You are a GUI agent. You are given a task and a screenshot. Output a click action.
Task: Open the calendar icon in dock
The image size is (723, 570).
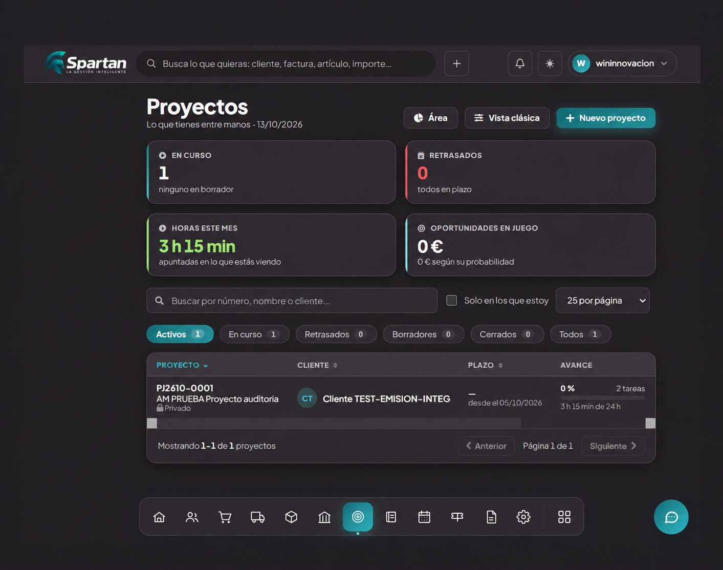click(x=424, y=517)
